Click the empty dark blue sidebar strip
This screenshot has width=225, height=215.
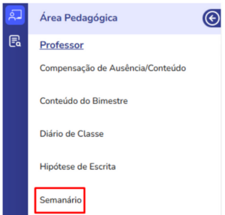[15, 132]
